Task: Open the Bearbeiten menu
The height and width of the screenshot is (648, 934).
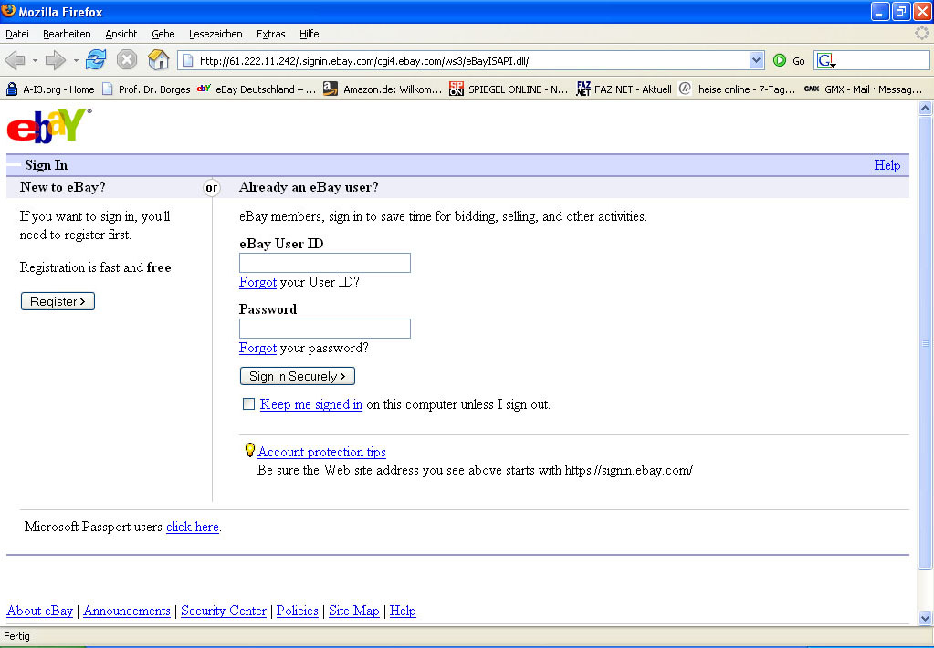Action: (x=67, y=34)
